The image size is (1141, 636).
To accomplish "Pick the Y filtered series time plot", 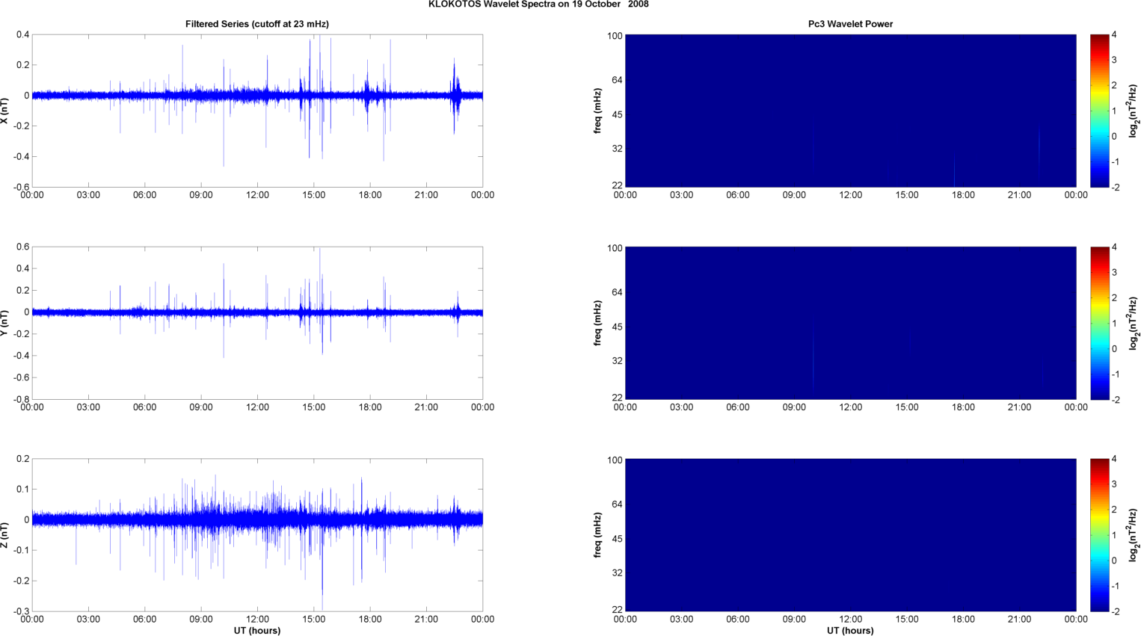I will pyautogui.click(x=257, y=323).
